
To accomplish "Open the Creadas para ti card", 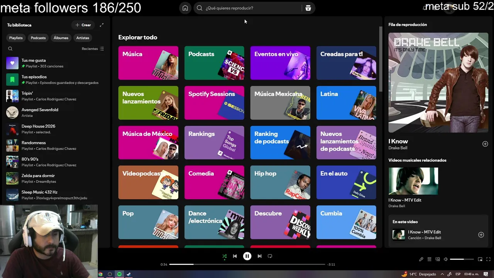I will [x=346, y=63].
